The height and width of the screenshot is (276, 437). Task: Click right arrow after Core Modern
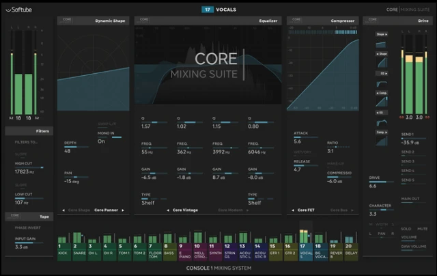point(247,210)
